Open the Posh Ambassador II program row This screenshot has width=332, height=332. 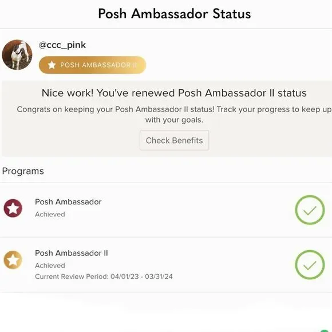pos(166,265)
